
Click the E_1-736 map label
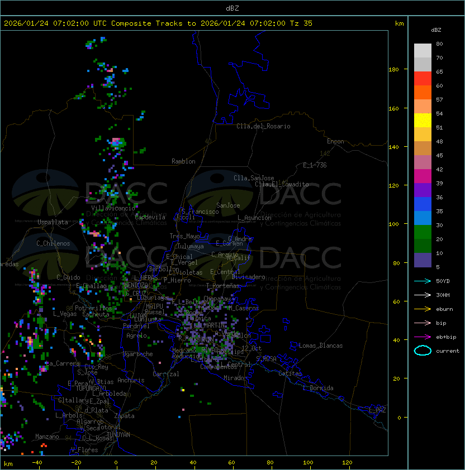pyautogui.click(x=315, y=165)
